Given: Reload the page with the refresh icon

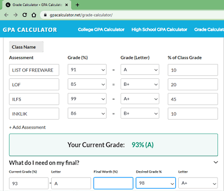Looking at the screenshot, I should (x=24, y=15).
